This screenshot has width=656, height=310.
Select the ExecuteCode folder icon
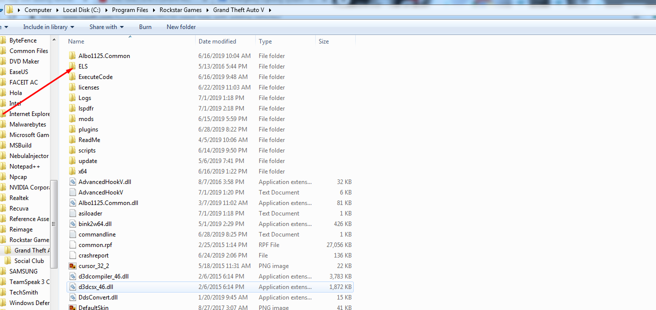73,77
